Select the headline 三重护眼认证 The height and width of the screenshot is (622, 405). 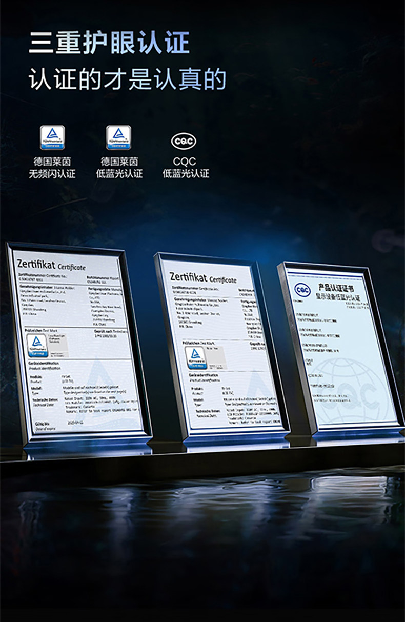pyautogui.click(x=109, y=43)
